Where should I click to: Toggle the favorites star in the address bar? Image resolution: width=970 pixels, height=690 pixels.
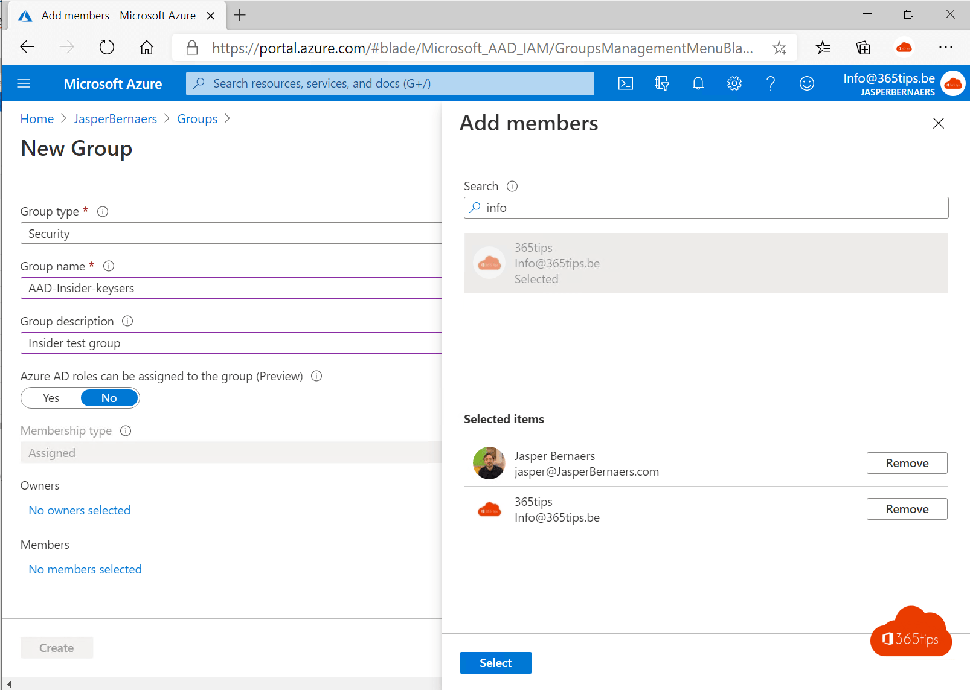tap(780, 47)
